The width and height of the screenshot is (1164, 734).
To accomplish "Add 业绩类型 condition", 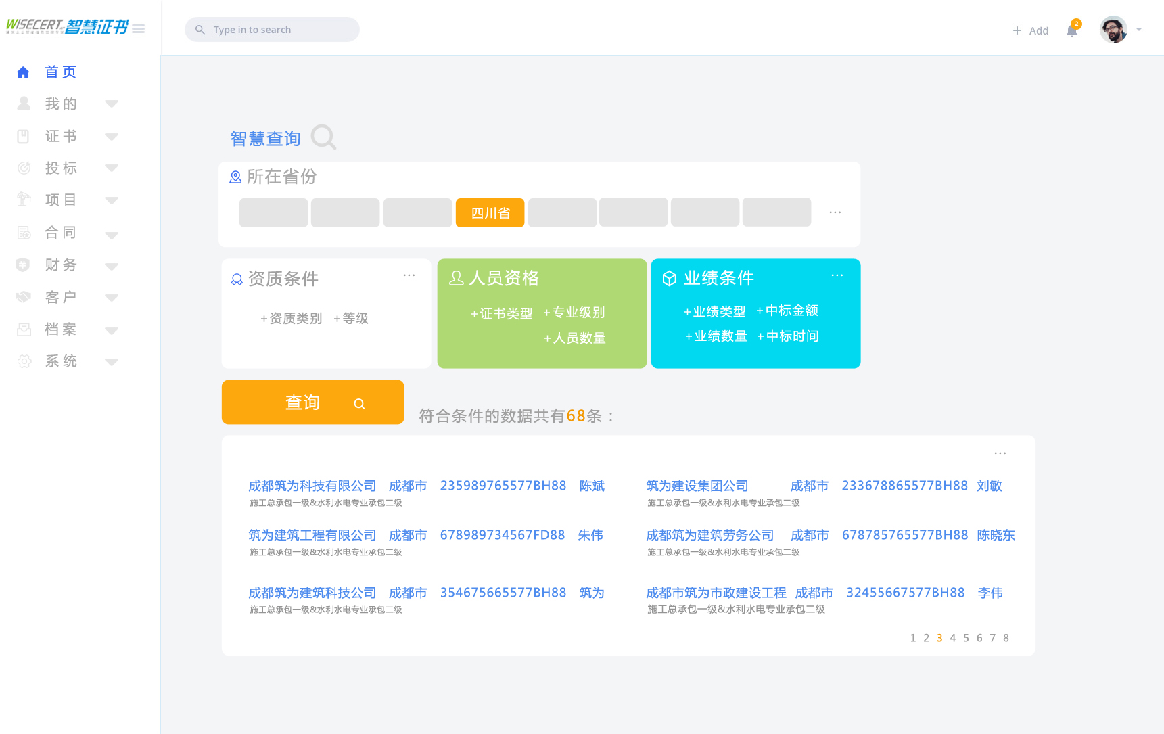I will (x=714, y=312).
